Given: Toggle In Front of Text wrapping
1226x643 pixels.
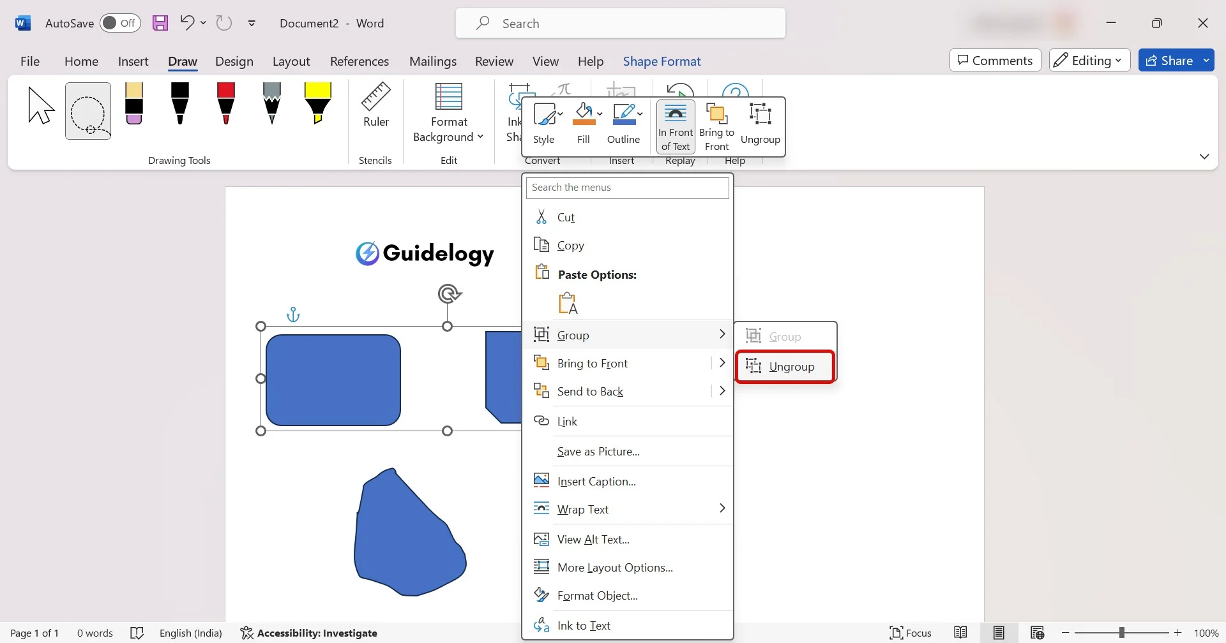Looking at the screenshot, I should [x=676, y=127].
